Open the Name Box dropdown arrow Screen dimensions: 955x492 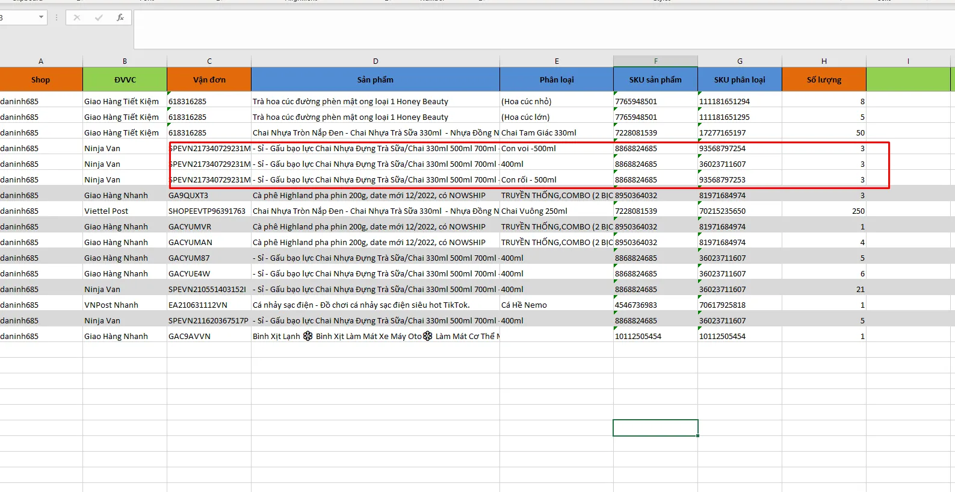coord(41,17)
